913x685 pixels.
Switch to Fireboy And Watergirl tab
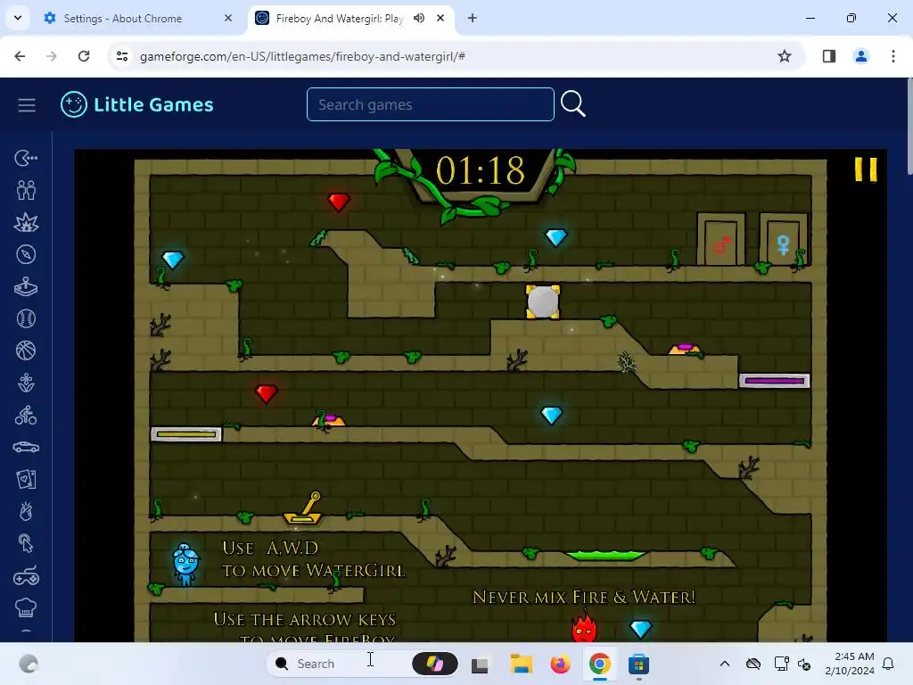pyautogui.click(x=350, y=19)
